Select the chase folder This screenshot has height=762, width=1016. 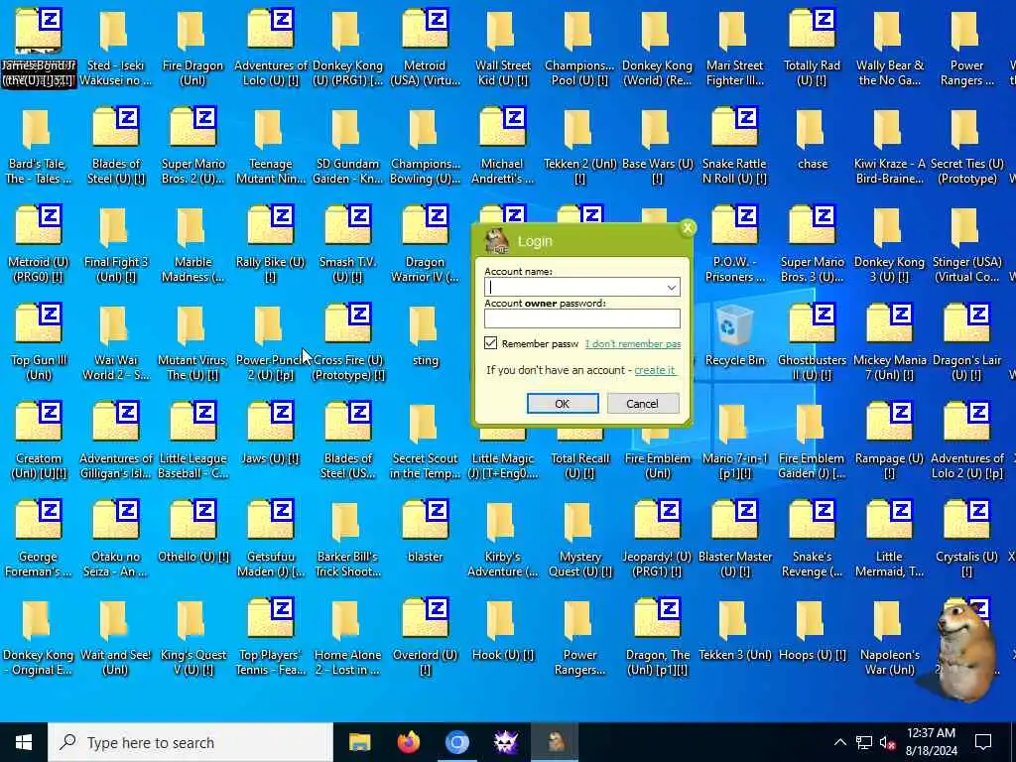pyautogui.click(x=812, y=139)
